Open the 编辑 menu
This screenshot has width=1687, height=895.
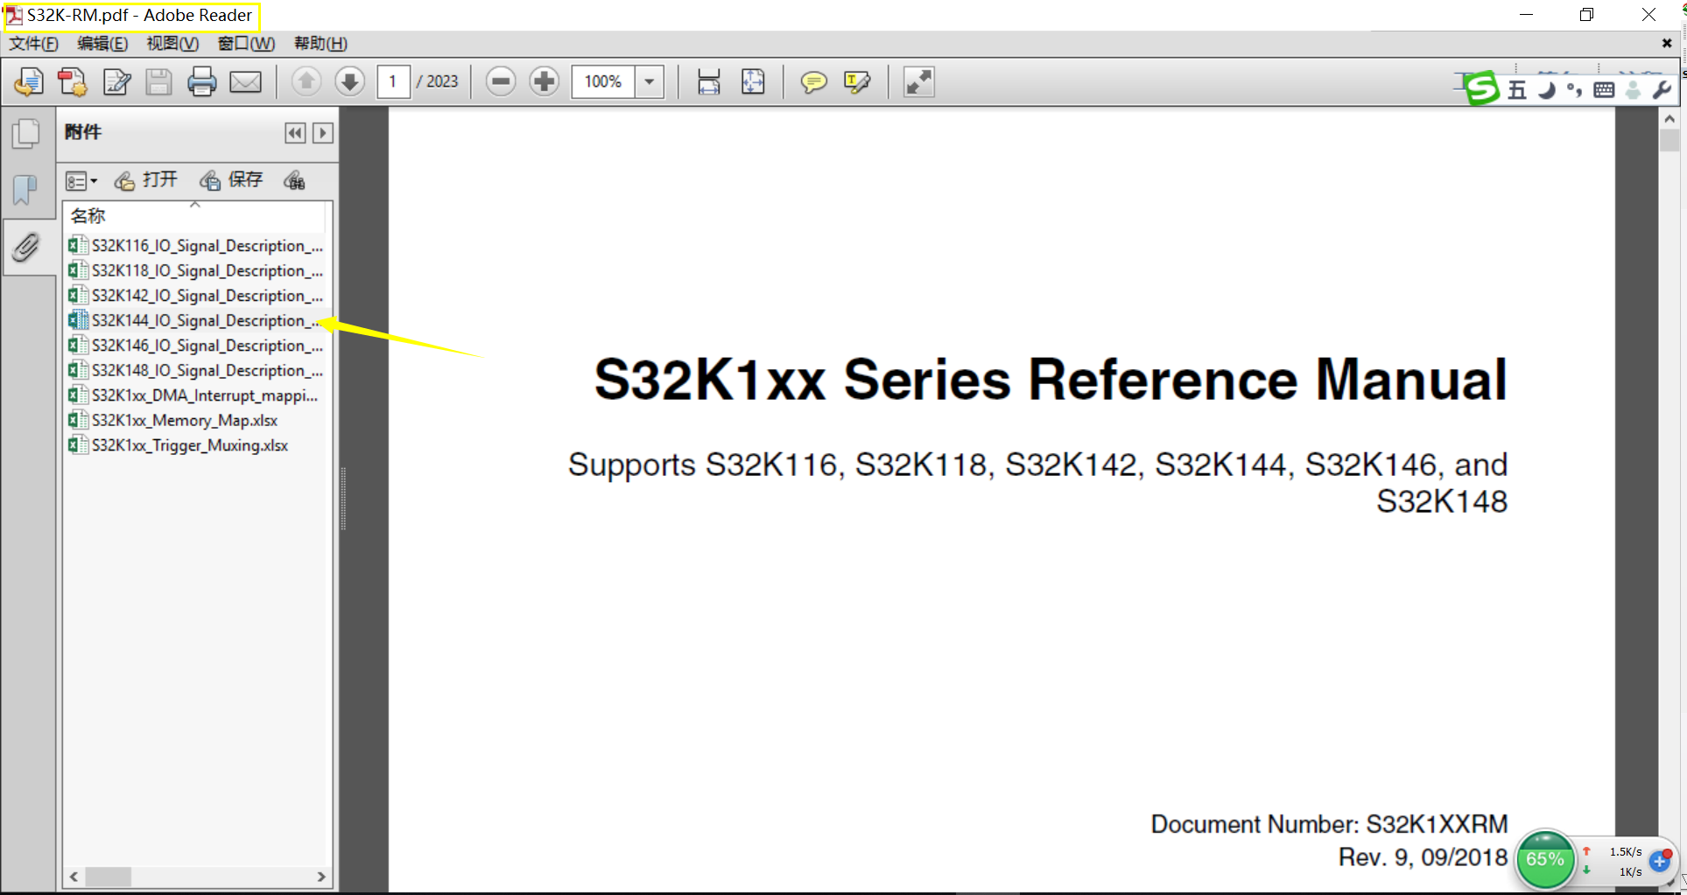coord(102,43)
